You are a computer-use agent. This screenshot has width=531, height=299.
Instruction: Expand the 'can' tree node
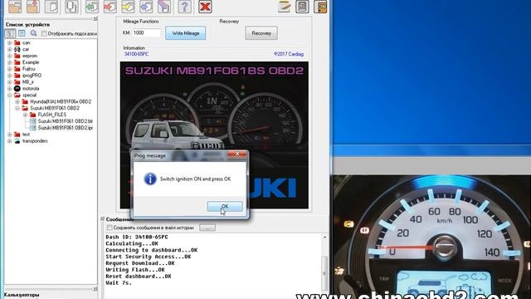tap(9, 42)
